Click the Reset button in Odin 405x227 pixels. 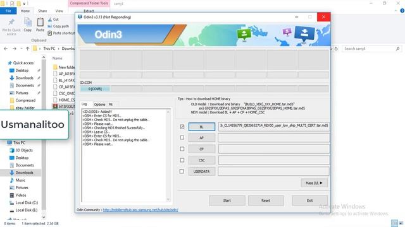point(266,201)
